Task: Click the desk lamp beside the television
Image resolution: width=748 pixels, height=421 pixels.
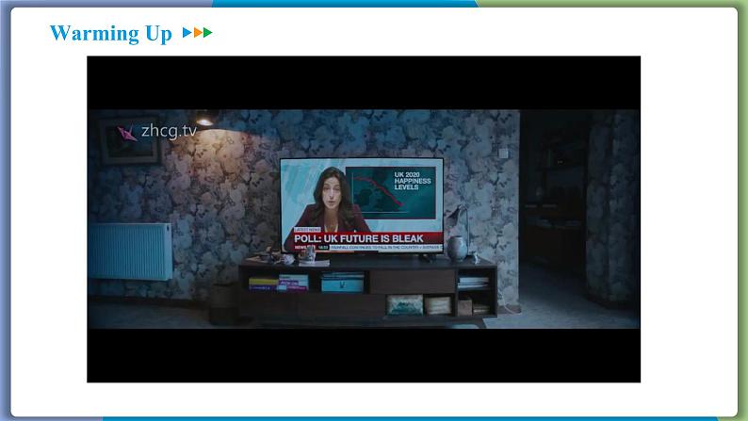Action: 457,219
